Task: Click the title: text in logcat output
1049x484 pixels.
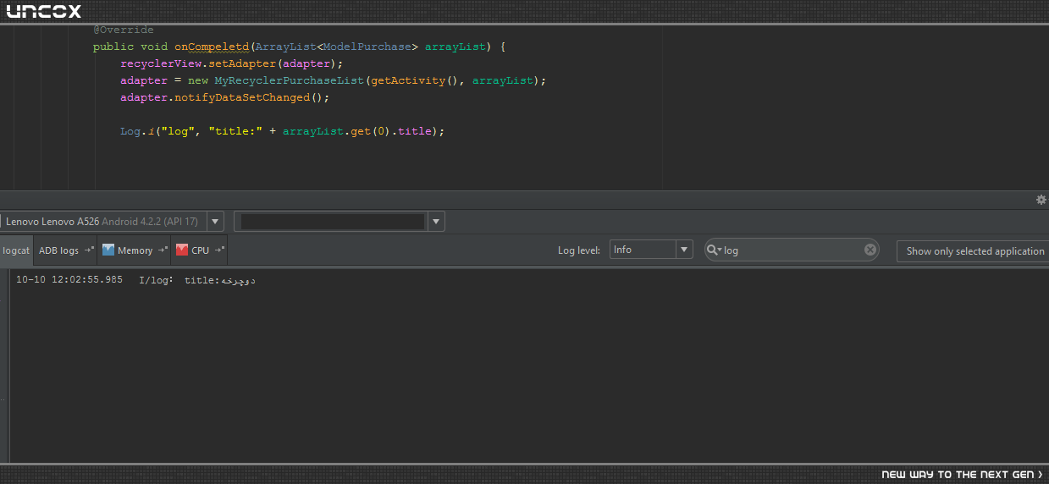Action: point(202,280)
